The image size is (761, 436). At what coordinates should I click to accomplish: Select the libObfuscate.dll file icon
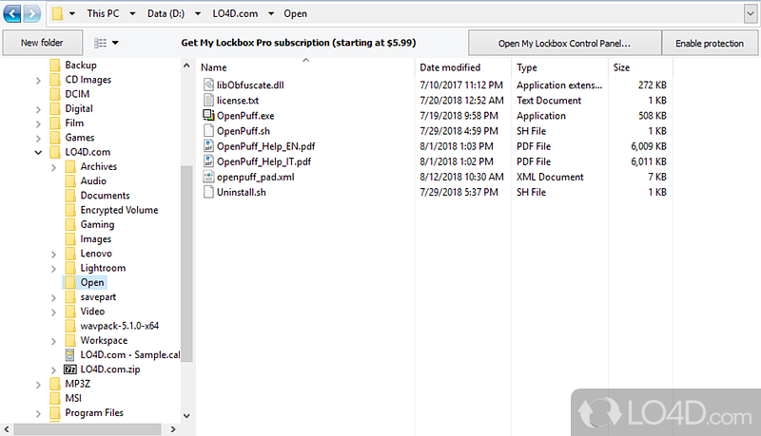tap(209, 85)
